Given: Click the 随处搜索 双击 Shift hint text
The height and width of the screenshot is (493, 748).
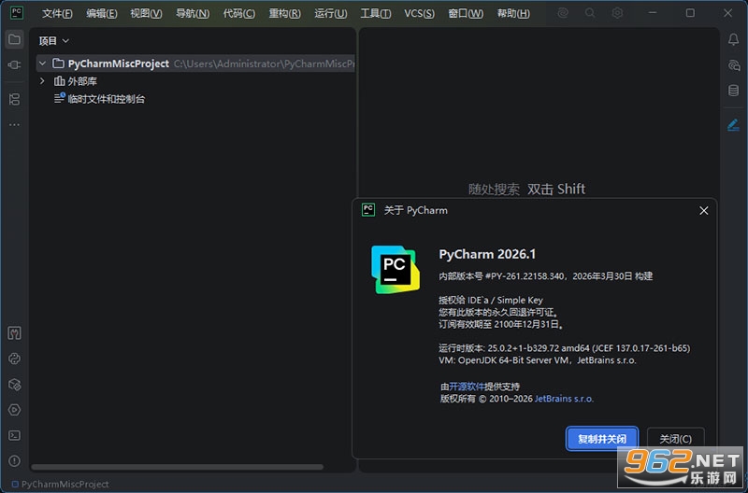Looking at the screenshot, I should click(x=526, y=190).
